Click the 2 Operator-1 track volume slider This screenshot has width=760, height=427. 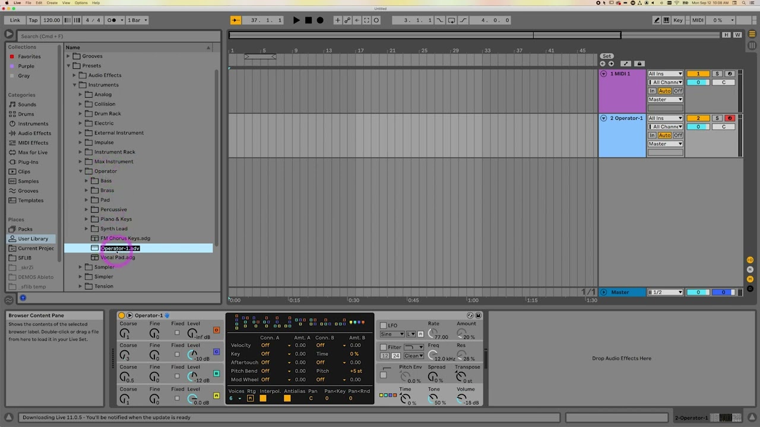tap(698, 126)
